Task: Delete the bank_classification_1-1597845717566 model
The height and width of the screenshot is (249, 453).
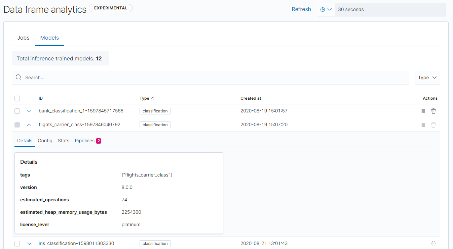Action: point(433,111)
